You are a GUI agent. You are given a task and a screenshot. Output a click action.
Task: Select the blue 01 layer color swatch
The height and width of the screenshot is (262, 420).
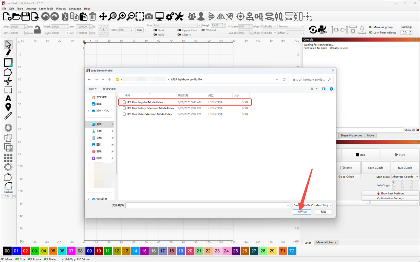coord(16,251)
